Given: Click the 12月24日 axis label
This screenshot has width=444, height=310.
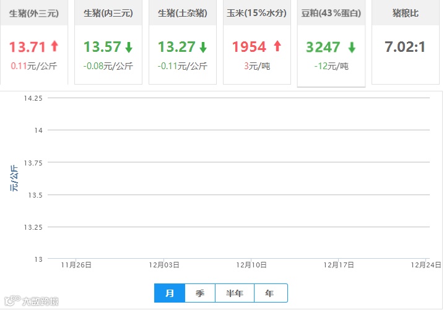Looking at the screenshot, I should [x=426, y=265].
